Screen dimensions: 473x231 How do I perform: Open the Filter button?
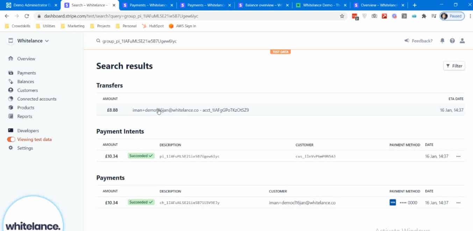[x=454, y=66]
